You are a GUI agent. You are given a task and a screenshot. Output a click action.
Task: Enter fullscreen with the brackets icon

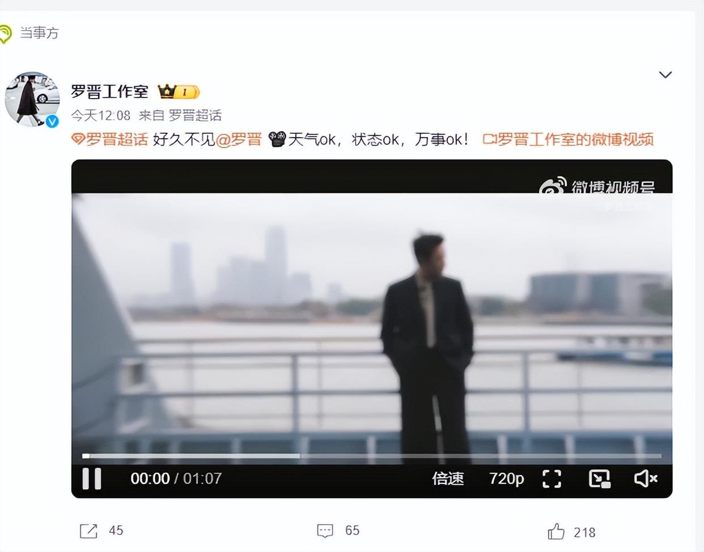552,479
